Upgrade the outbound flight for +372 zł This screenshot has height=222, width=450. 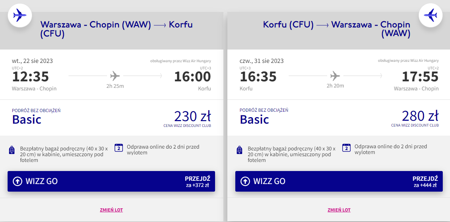click(x=197, y=182)
